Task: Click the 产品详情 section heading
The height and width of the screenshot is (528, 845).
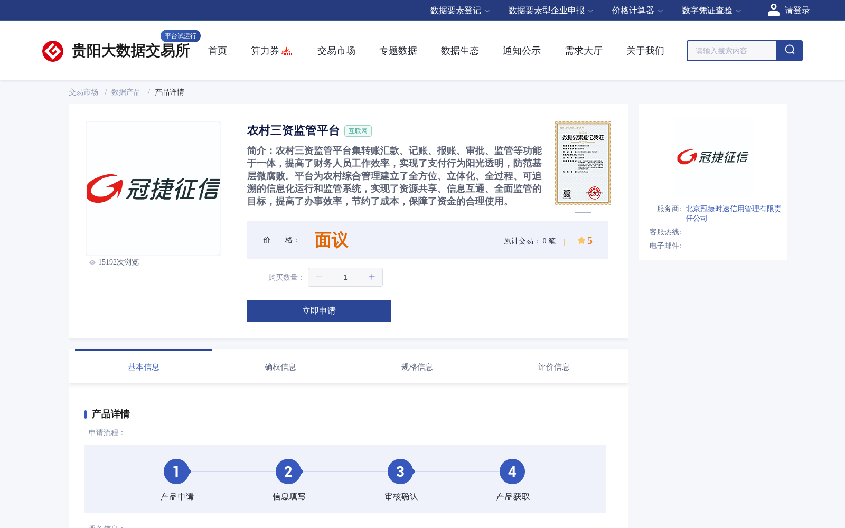Action: point(111,414)
